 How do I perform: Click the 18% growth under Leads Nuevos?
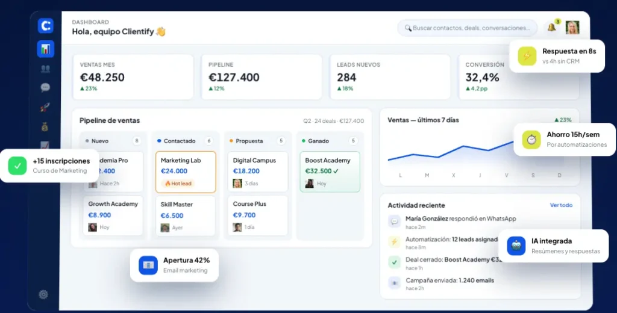(x=345, y=88)
